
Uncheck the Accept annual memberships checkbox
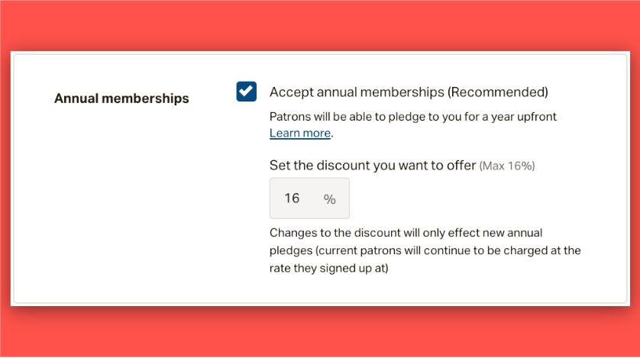[246, 92]
